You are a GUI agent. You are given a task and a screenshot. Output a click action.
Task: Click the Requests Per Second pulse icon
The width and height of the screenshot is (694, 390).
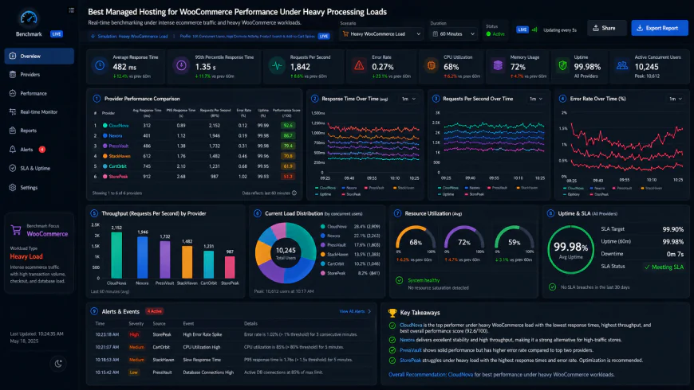tap(277, 66)
